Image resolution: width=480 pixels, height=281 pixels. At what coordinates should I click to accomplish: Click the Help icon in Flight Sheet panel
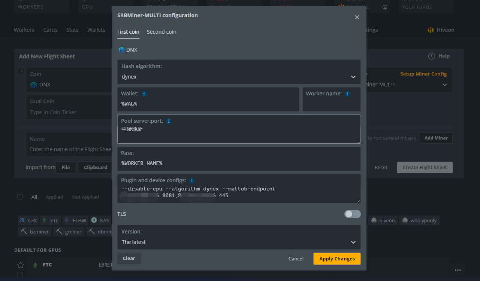pos(432,56)
